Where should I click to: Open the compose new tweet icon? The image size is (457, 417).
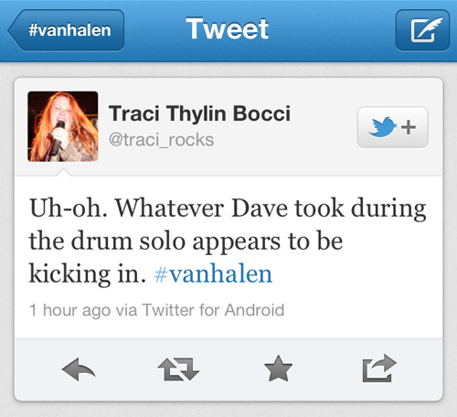pyautogui.click(x=422, y=30)
